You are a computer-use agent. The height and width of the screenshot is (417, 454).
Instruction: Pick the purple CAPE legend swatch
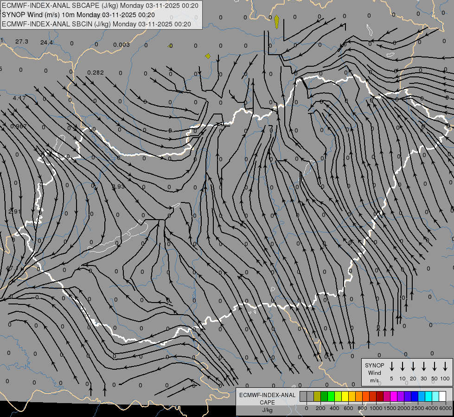point(401,397)
